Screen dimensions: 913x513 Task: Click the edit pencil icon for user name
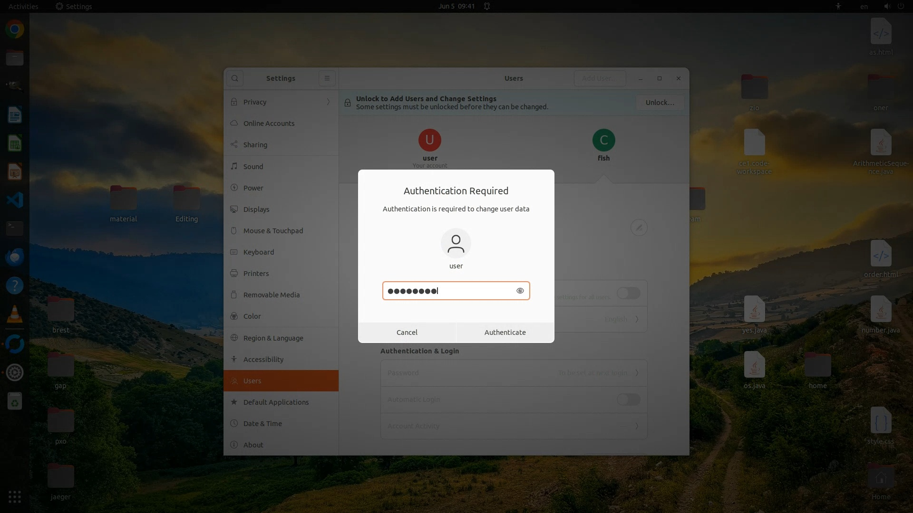click(639, 228)
